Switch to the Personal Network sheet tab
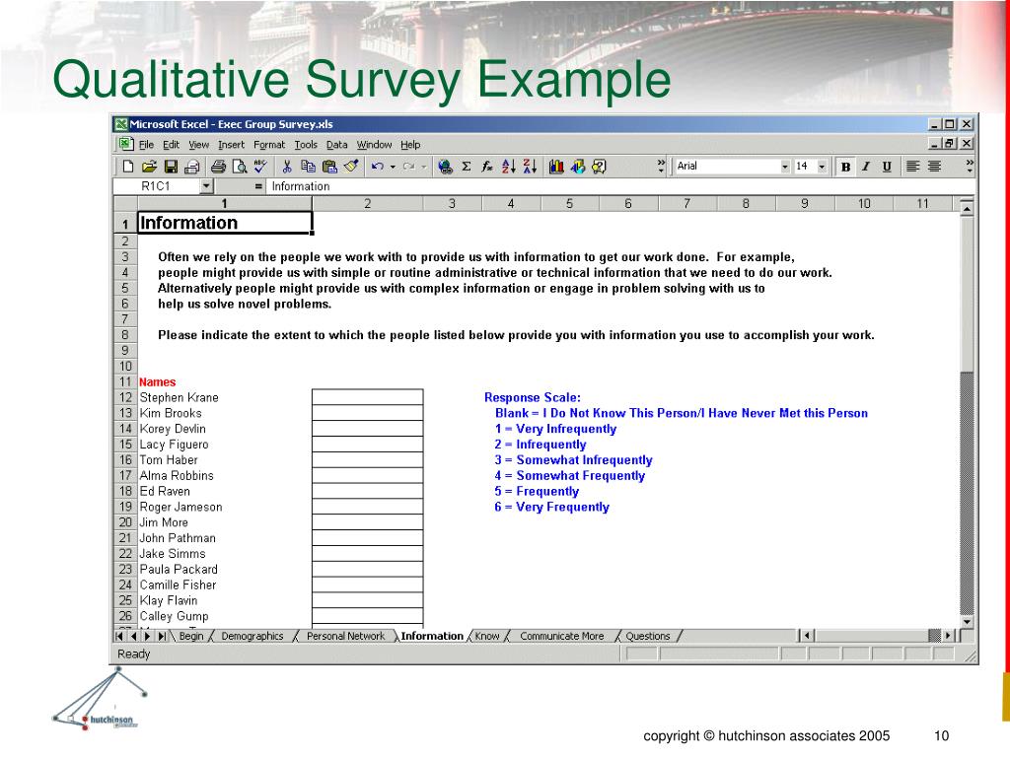 [345, 636]
